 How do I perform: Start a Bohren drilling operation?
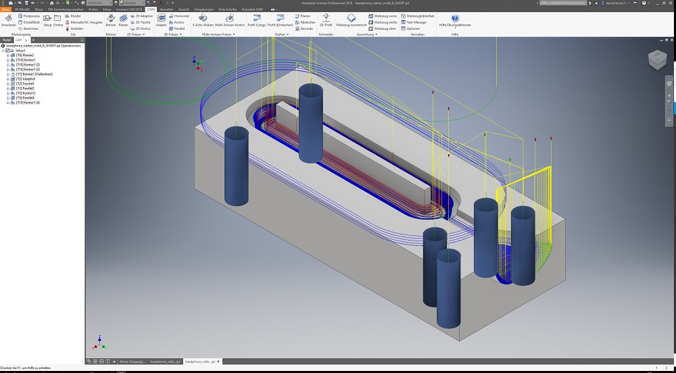pos(111,20)
